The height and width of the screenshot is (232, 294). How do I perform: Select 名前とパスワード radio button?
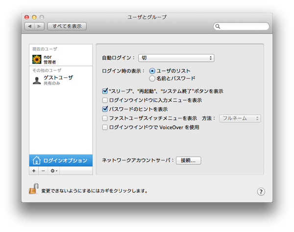tap(152, 78)
